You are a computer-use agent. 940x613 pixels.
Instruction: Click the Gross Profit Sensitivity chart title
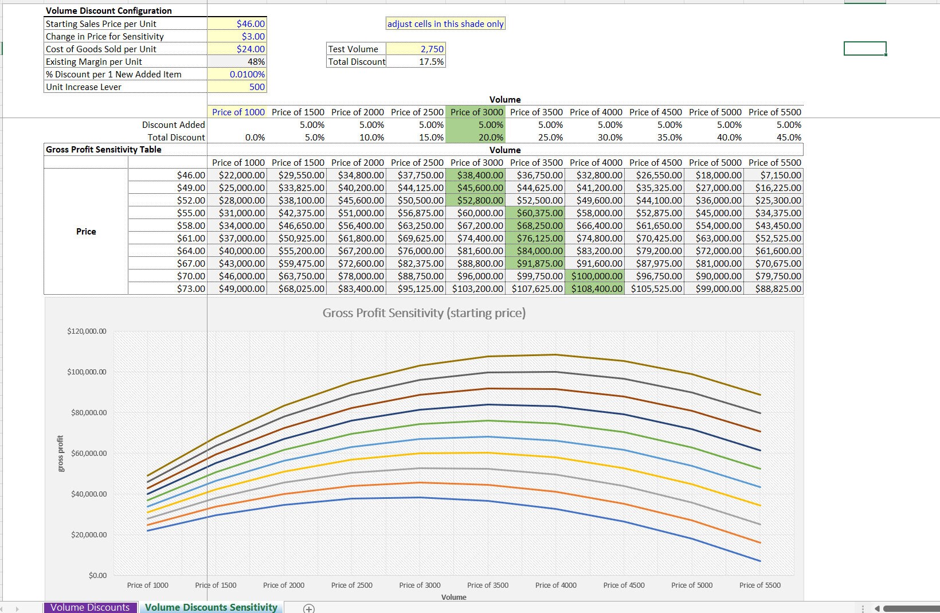[424, 313]
